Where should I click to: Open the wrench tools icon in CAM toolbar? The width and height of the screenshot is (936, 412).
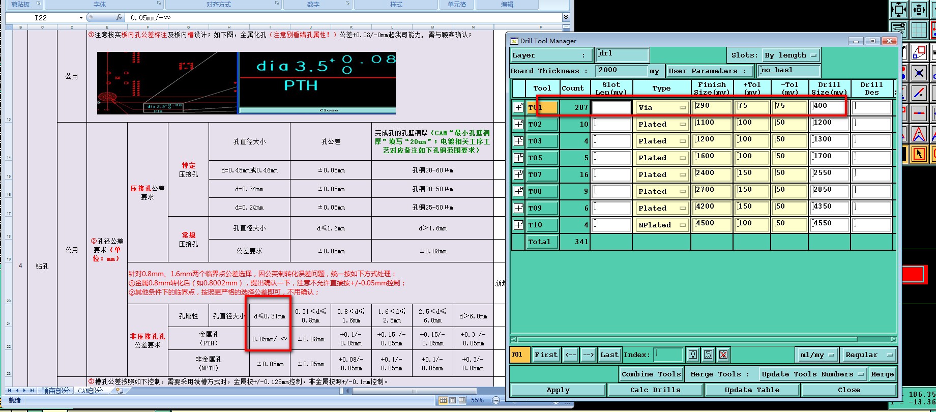click(x=899, y=30)
